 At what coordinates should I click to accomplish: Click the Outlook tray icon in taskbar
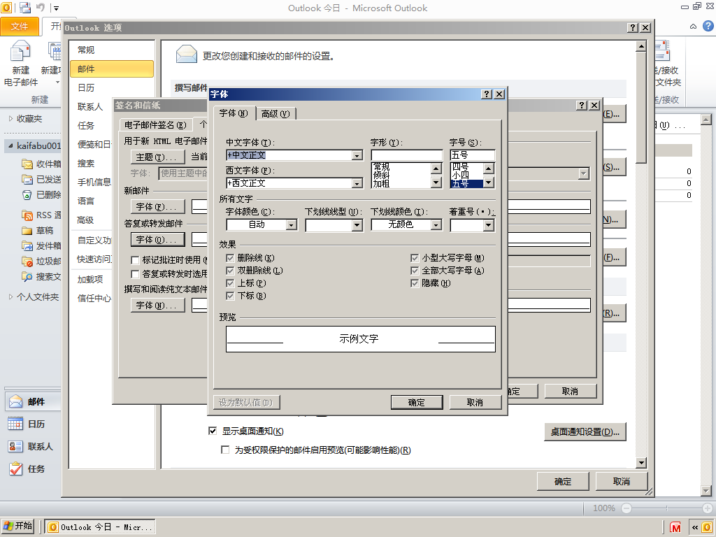707,527
